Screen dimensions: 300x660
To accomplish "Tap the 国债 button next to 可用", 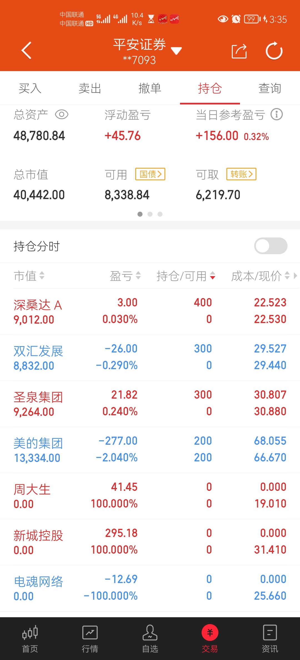I will click(150, 174).
